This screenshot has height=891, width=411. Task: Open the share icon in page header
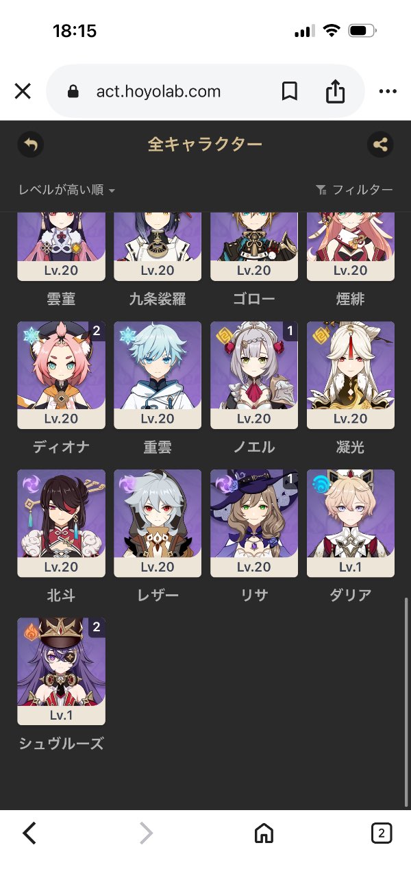pos(380,145)
